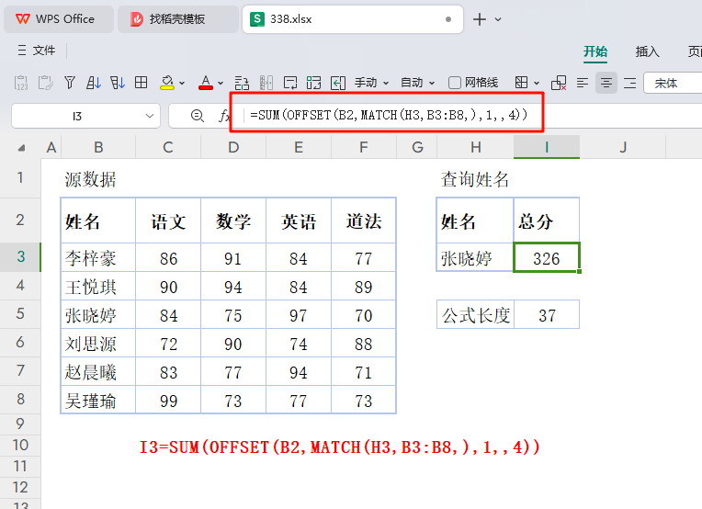Click the fx insert function icon
Image resolution: width=702 pixels, height=509 pixels.
coord(224,117)
